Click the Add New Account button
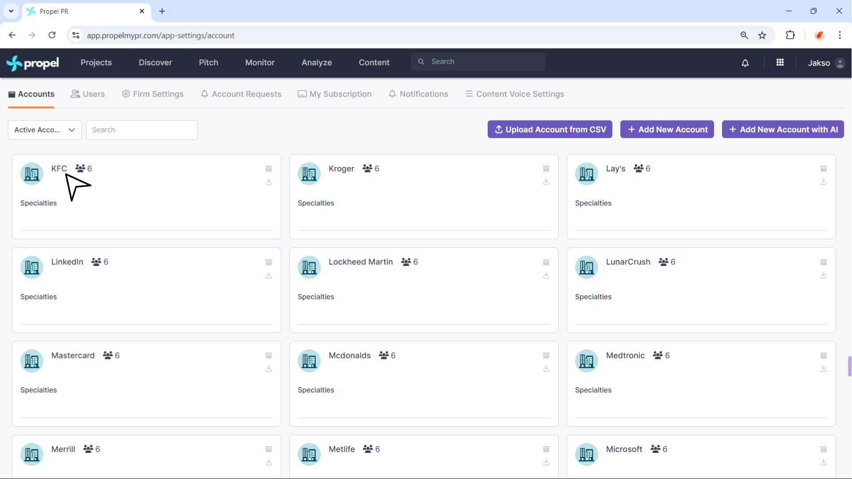 click(667, 130)
